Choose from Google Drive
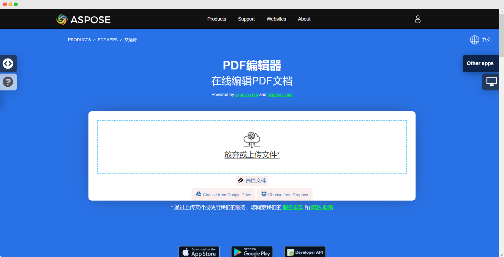This screenshot has height=257, width=504. click(223, 195)
